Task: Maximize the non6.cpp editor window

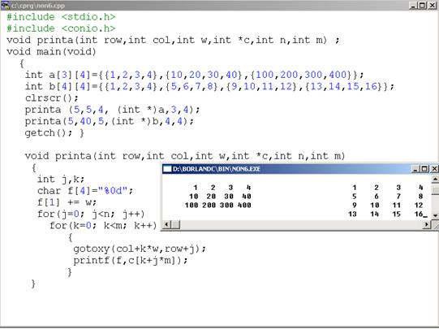Action: (x=423, y=6)
